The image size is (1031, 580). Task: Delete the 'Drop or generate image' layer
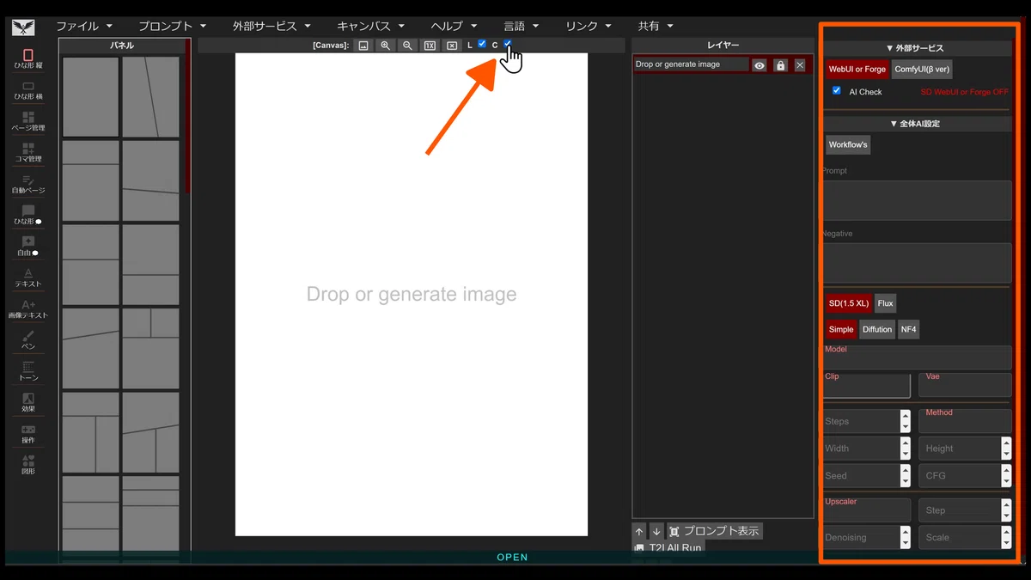pyautogui.click(x=800, y=65)
